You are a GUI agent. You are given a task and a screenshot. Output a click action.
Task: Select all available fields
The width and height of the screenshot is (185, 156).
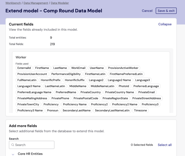[165, 145]
